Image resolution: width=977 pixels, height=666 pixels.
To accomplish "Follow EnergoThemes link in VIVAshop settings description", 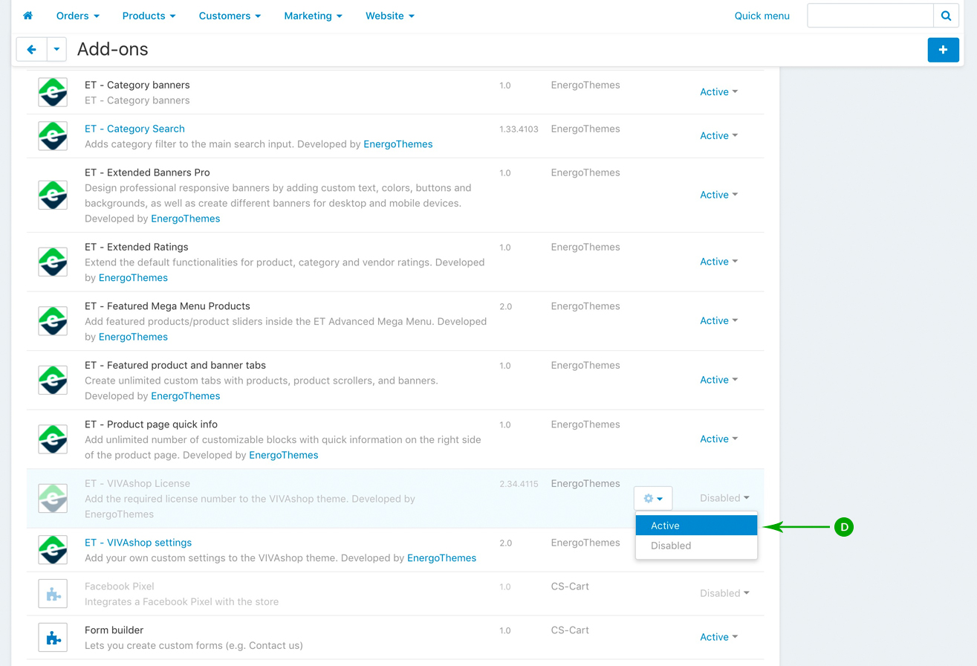I will (441, 558).
